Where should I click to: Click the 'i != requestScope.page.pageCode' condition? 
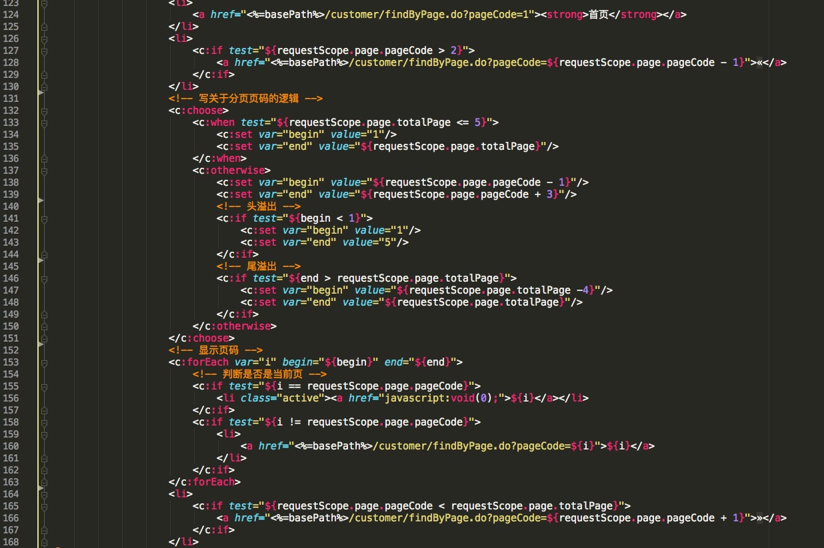coord(369,422)
